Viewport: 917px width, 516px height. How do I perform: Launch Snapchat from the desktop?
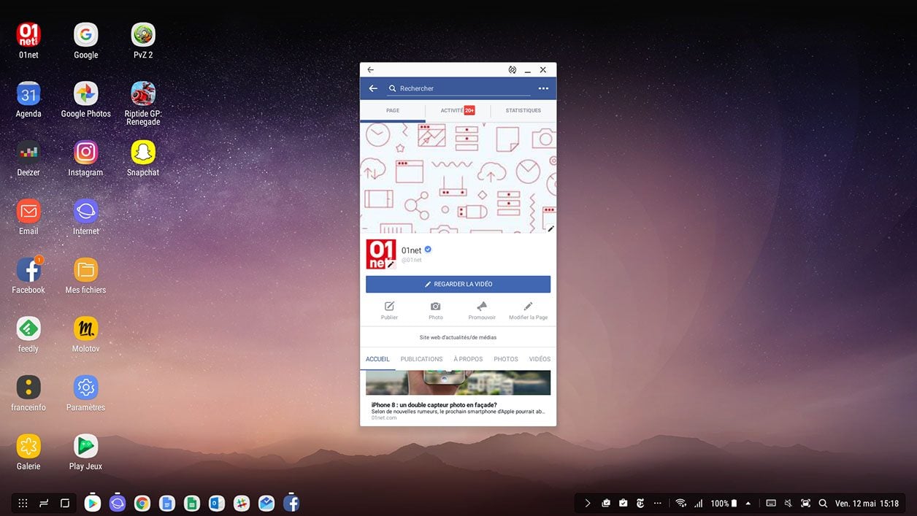click(143, 153)
